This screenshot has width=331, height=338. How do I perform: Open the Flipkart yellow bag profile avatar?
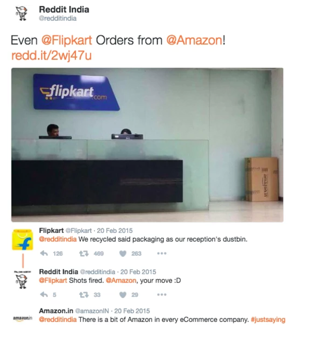tap(22, 239)
